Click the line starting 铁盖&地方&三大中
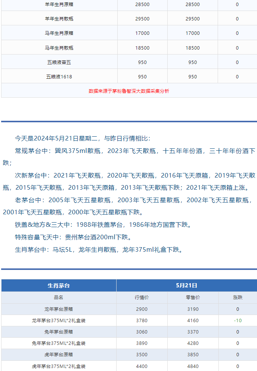257x371 pixels. click(104, 224)
